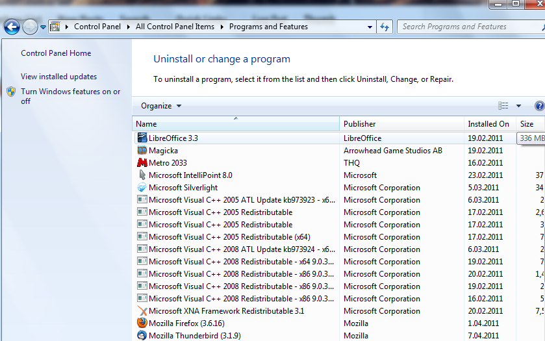Viewport: 545px width, 341px height.
Task: Open the address bar history dropdown
Action: [x=370, y=27]
